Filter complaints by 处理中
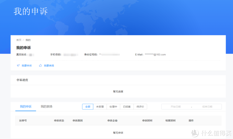 click(113, 106)
